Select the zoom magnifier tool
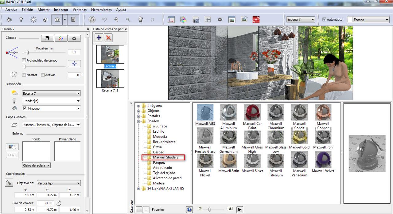 click(128, 20)
